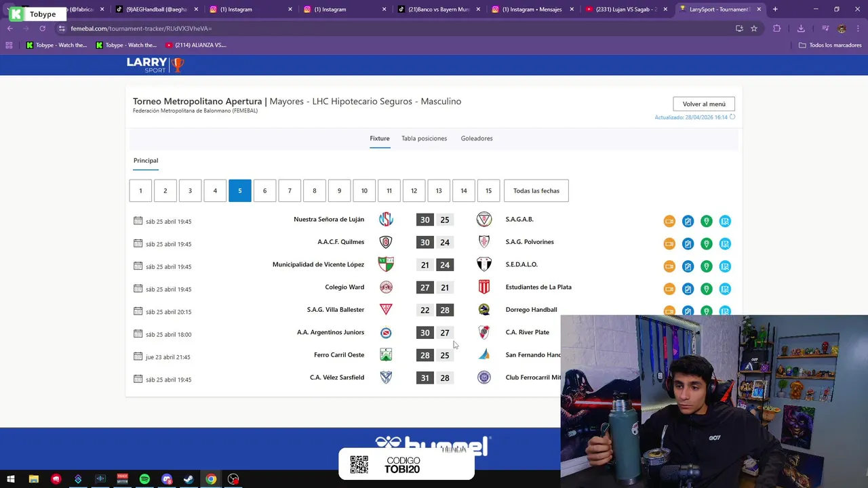This screenshot has height=488, width=868.
Task: Open Chrome three-dot menu
Action: point(858,28)
